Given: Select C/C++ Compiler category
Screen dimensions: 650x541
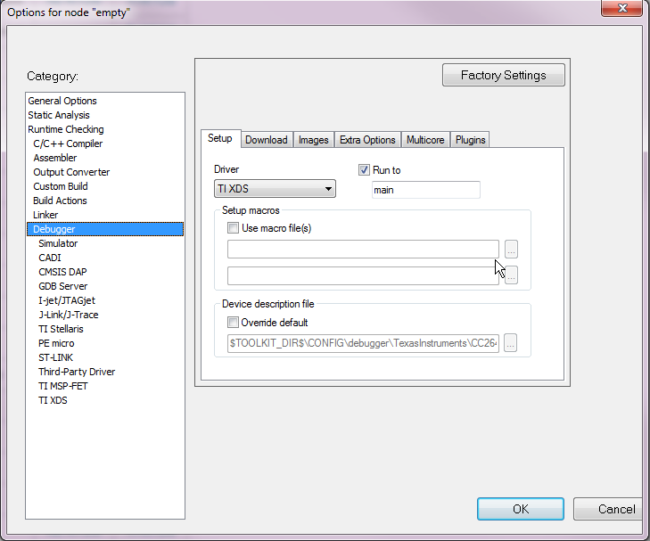Looking at the screenshot, I should point(68,143).
